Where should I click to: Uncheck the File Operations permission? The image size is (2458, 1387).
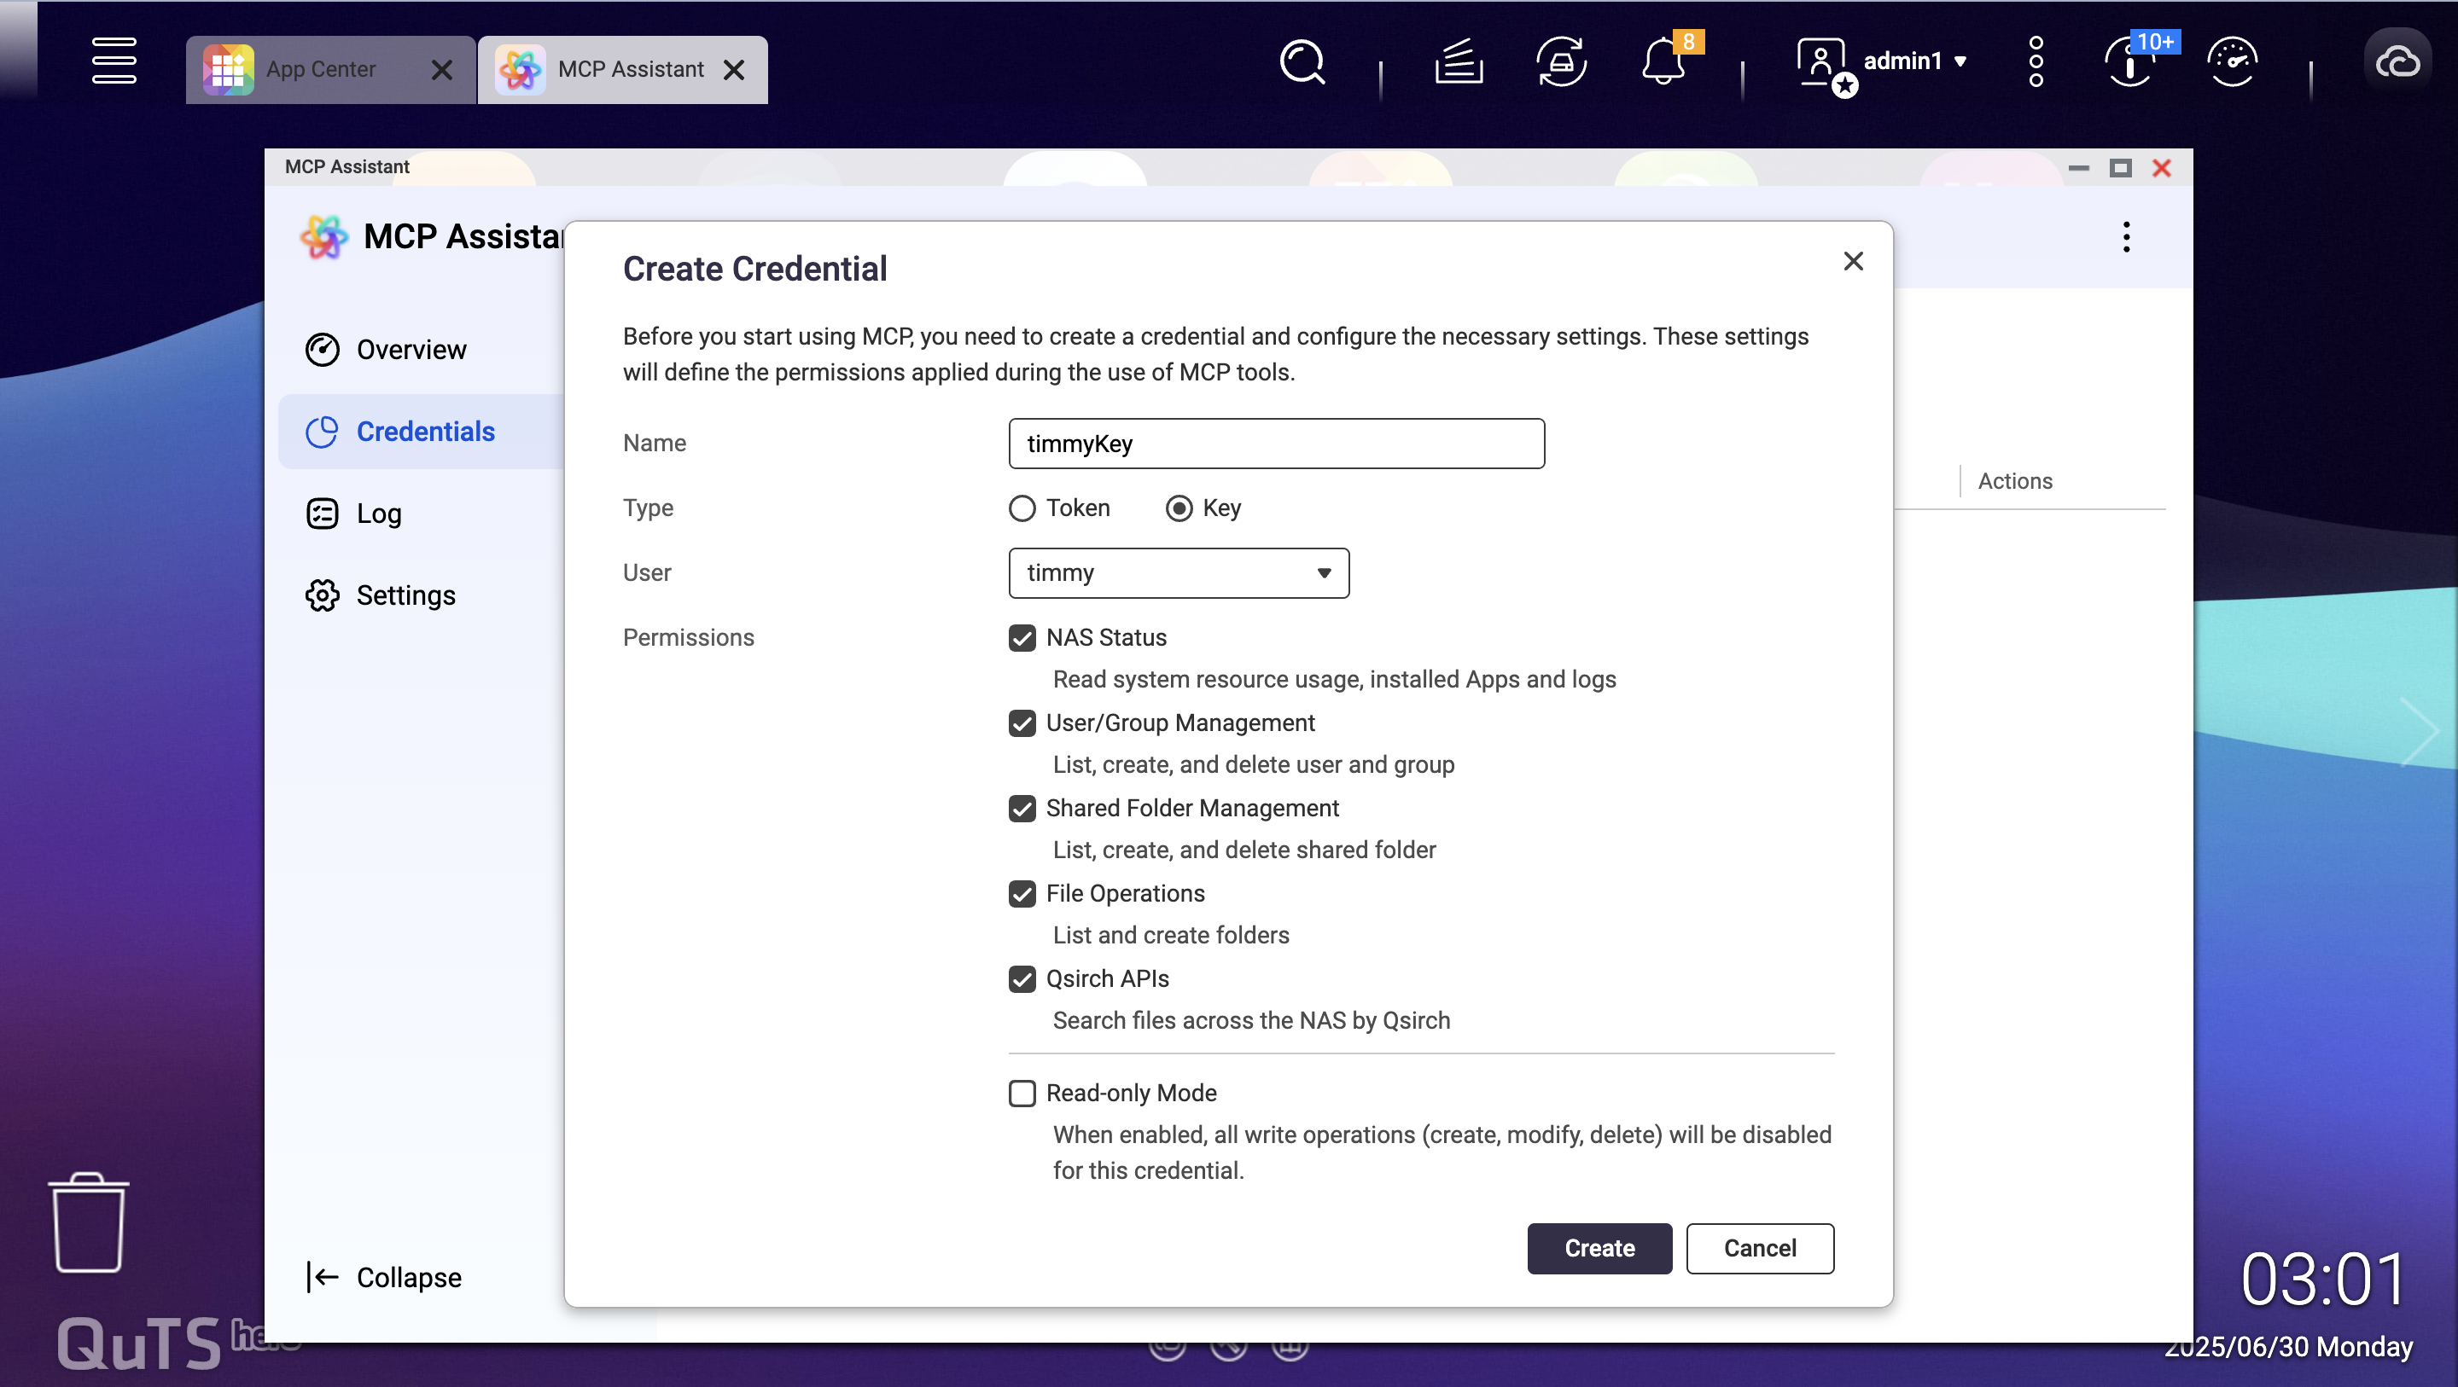tap(1022, 894)
